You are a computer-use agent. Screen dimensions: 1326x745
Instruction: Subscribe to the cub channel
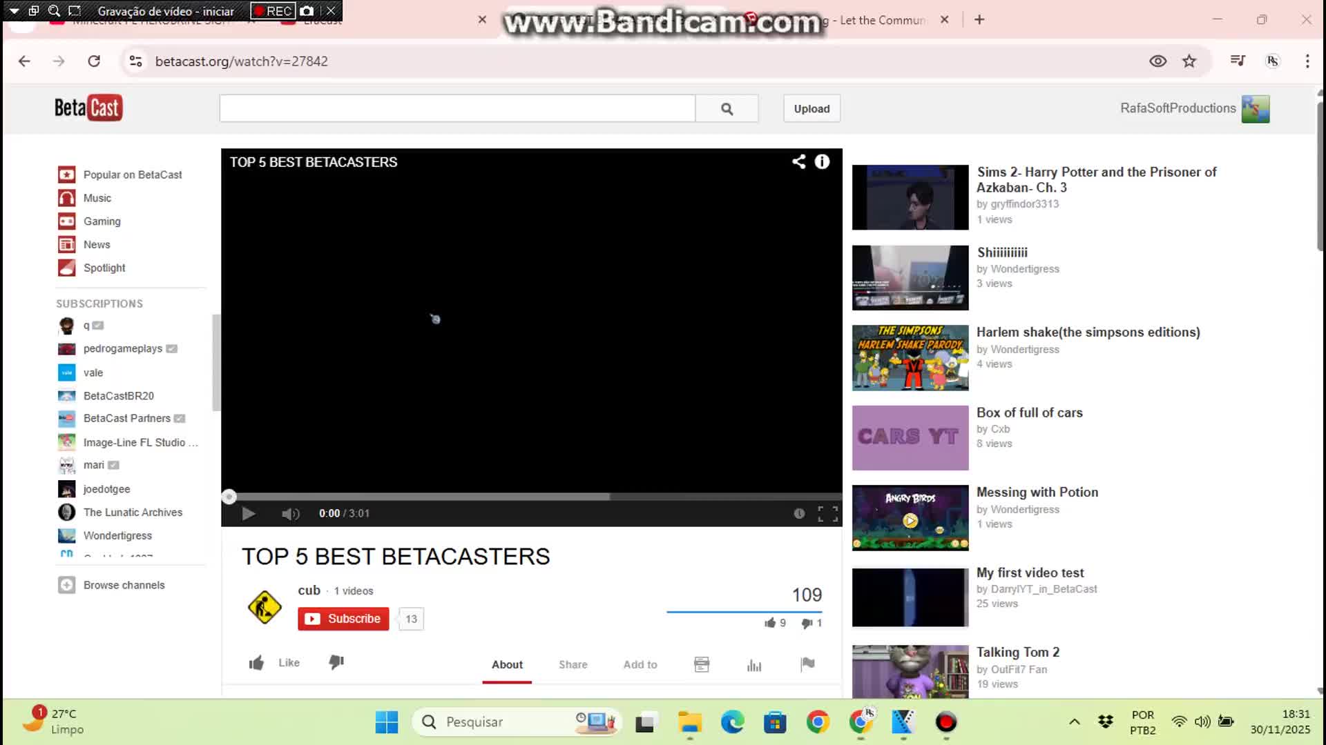point(343,619)
